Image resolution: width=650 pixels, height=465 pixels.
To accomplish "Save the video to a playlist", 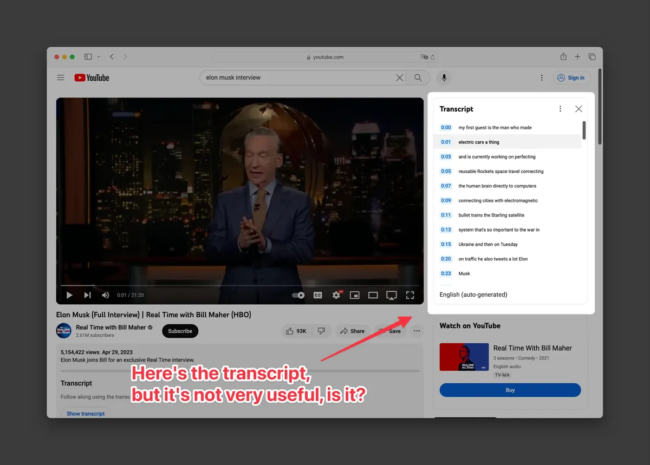I will (x=389, y=331).
